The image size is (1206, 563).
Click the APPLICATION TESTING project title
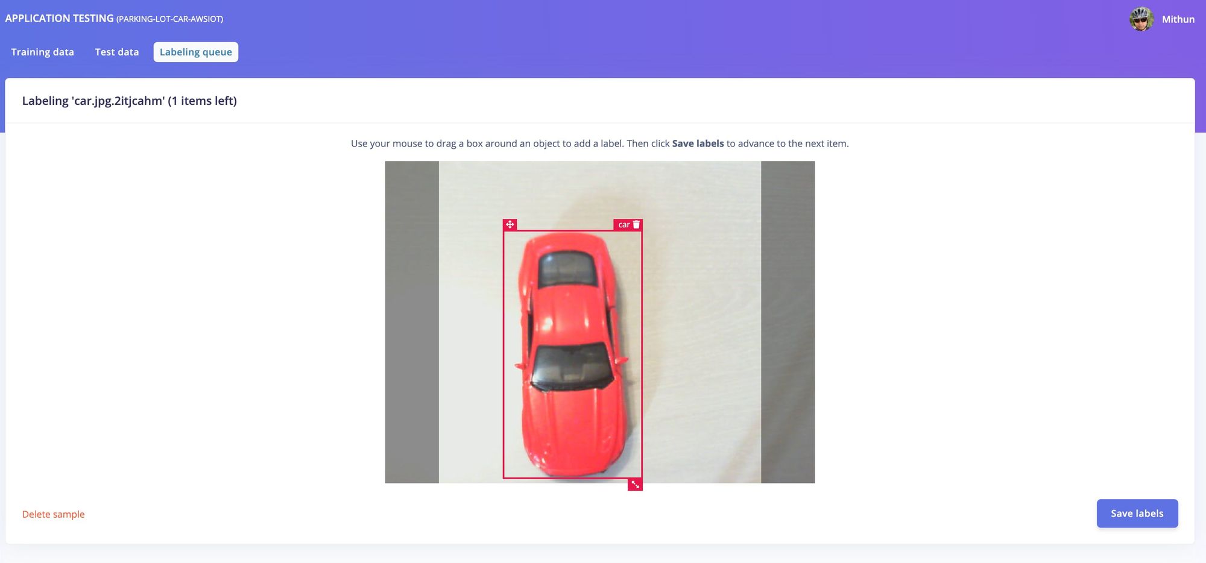tap(60, 18)
